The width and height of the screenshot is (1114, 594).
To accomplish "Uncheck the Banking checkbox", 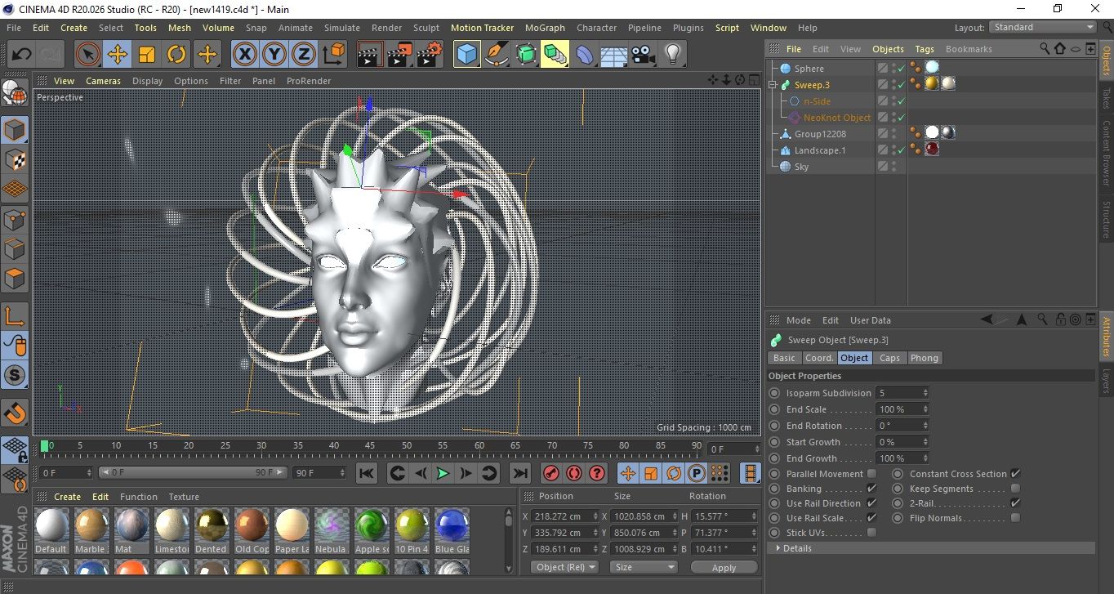I will (871, 489).
